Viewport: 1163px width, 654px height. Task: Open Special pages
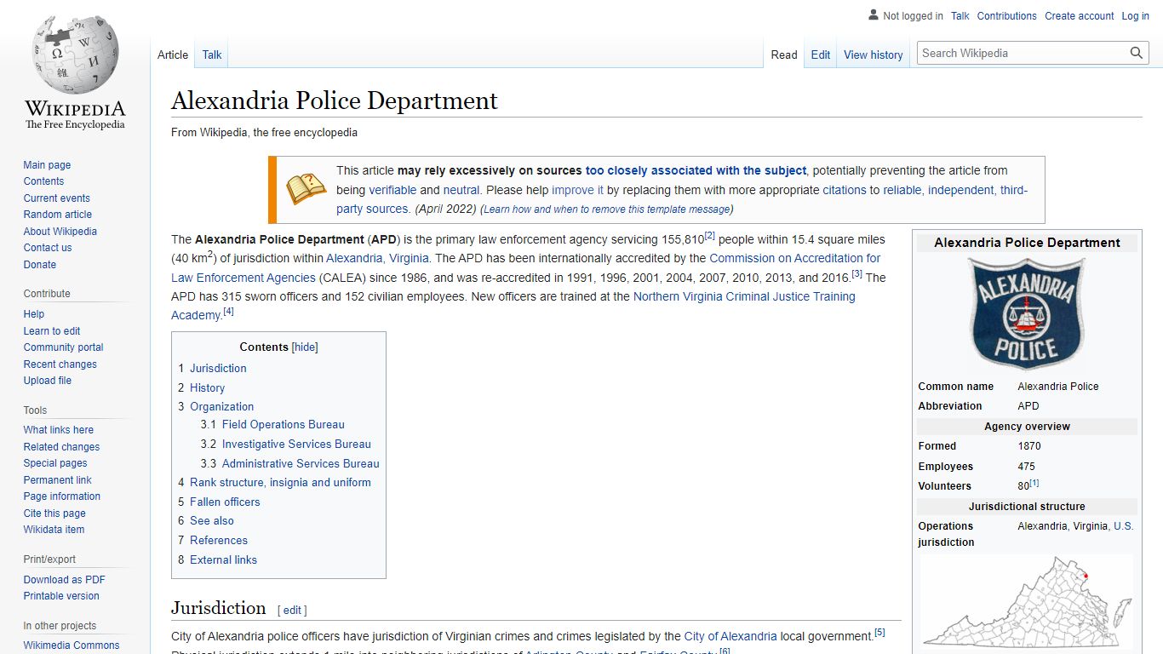pos(55,463)
